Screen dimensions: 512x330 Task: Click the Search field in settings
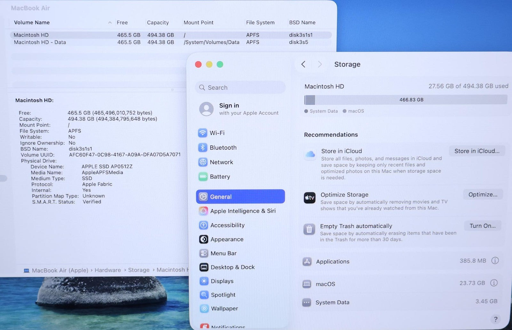[x=240, y=88]
